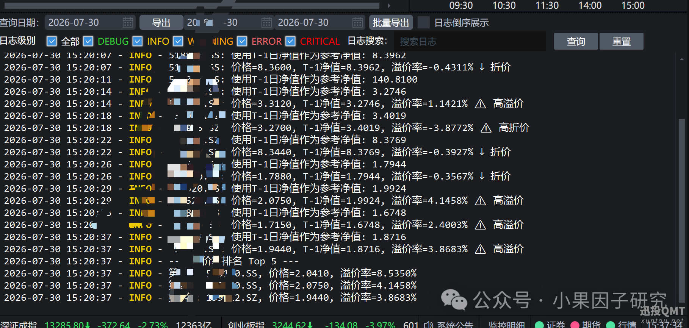The width and height of the screenshot is (689, 328).
Task: Toggle 日志倒序展示 checkbox
Action: [x=423, y=23]
